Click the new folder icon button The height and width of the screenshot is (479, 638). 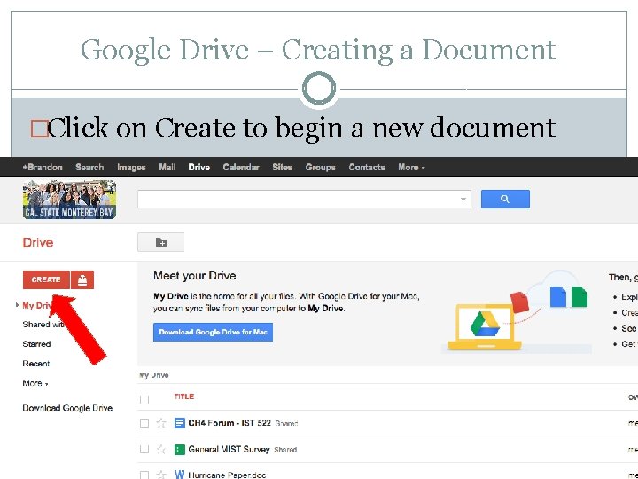[x=160, y=242]
